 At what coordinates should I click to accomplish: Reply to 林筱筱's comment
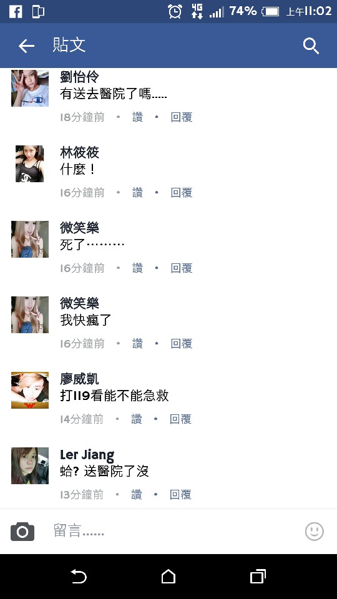coord(182,193)
